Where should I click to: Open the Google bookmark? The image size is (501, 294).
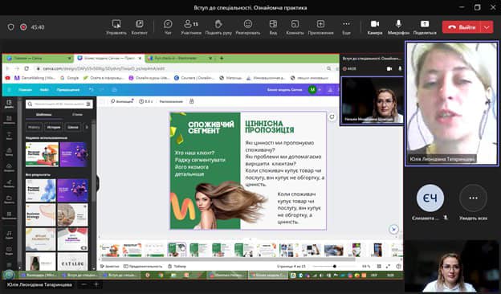[x=69, y=78]
